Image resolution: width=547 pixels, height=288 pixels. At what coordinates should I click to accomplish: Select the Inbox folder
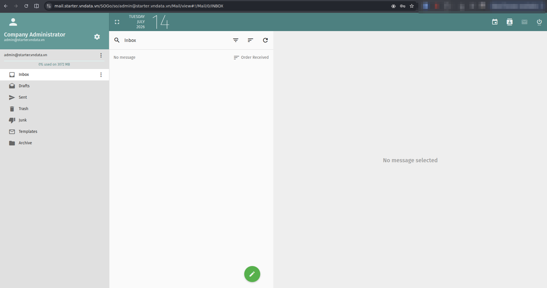[54, 75]
